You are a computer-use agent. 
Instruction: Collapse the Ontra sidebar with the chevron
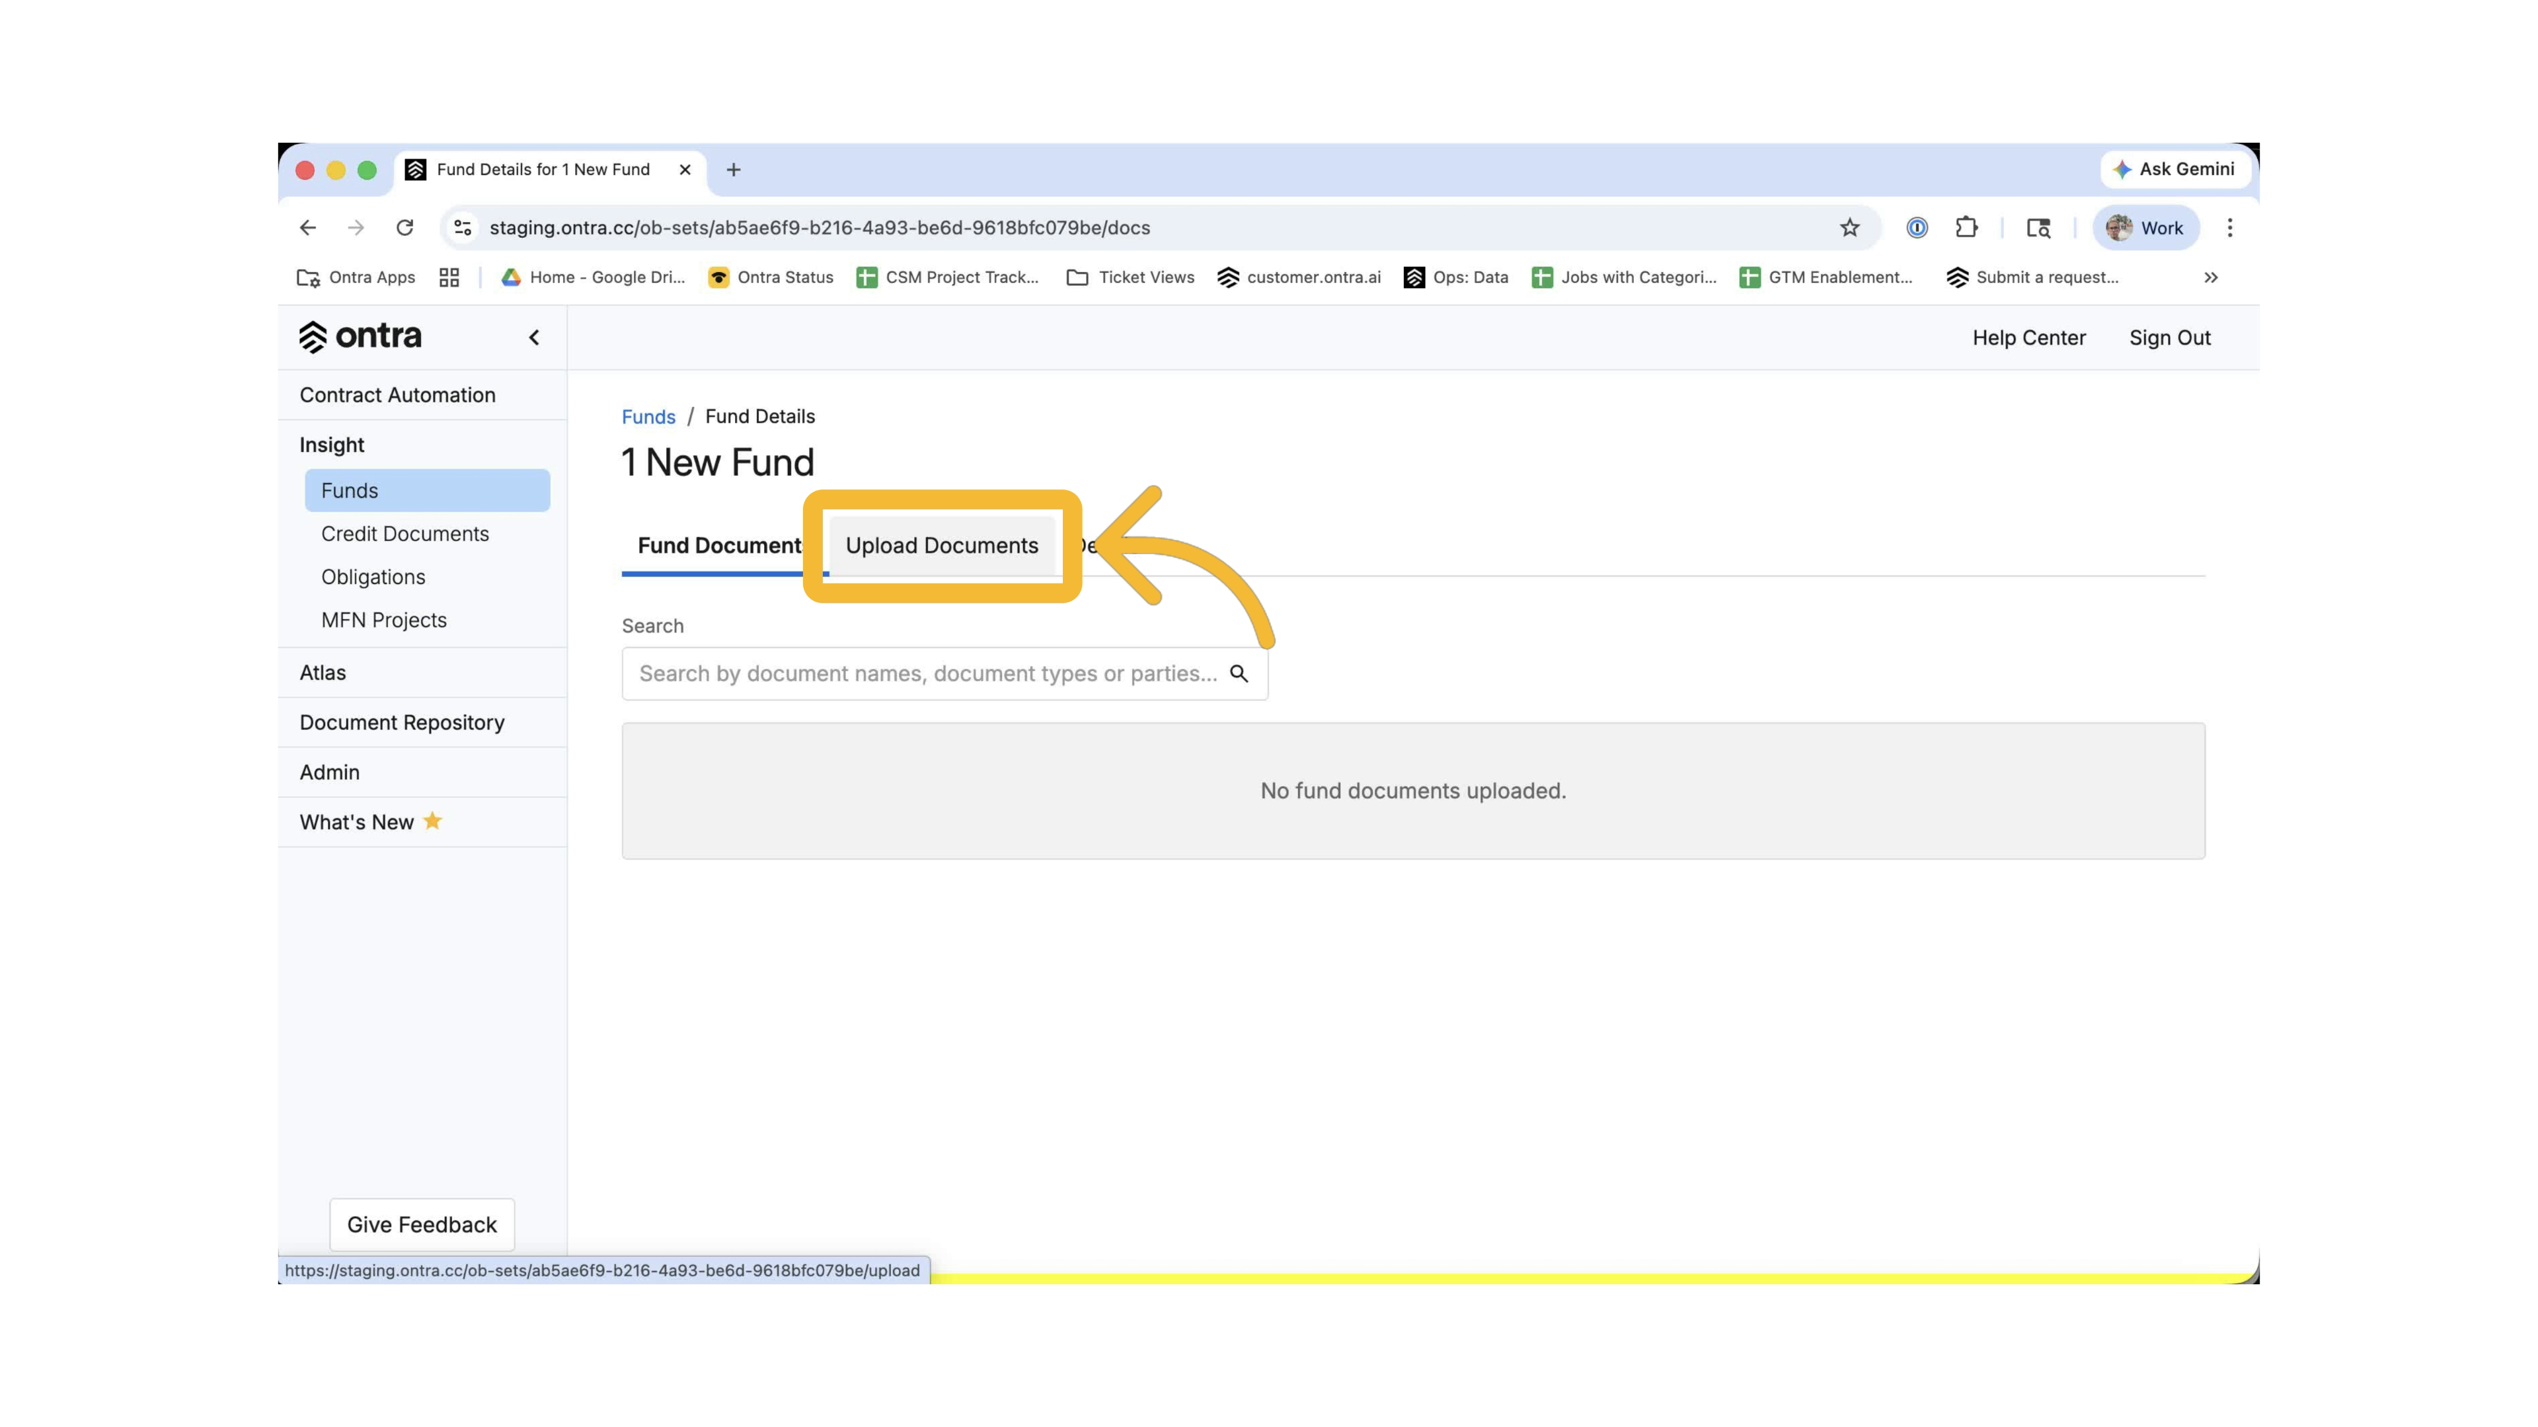pyautogui.click(x=534, y=338)
